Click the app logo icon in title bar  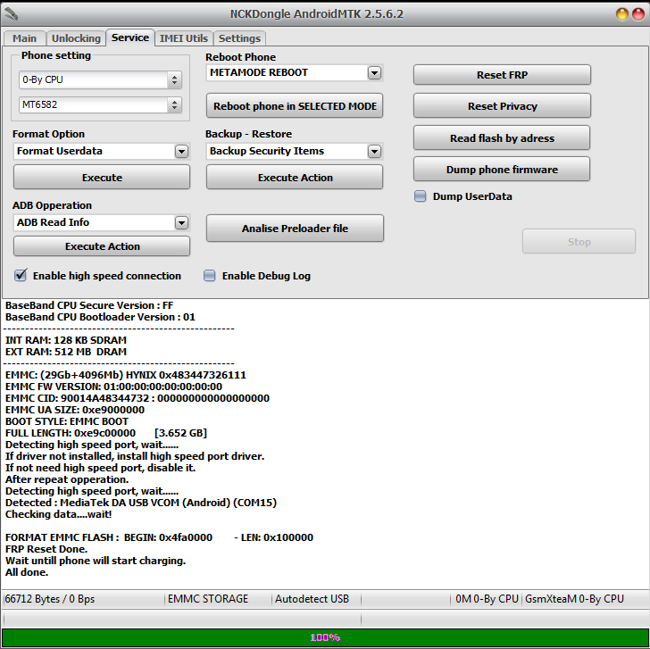11,14
